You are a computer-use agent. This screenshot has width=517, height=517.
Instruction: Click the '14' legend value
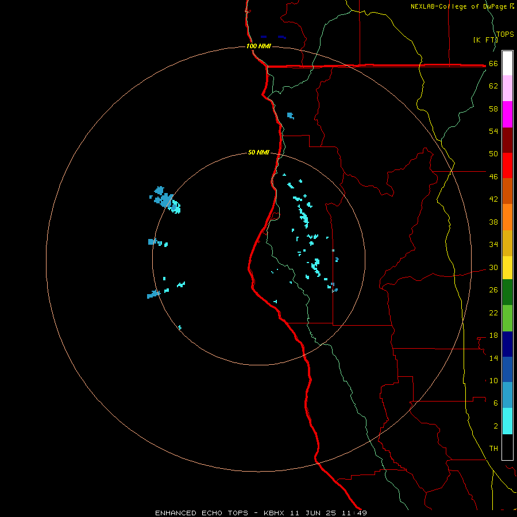(493, 358)
